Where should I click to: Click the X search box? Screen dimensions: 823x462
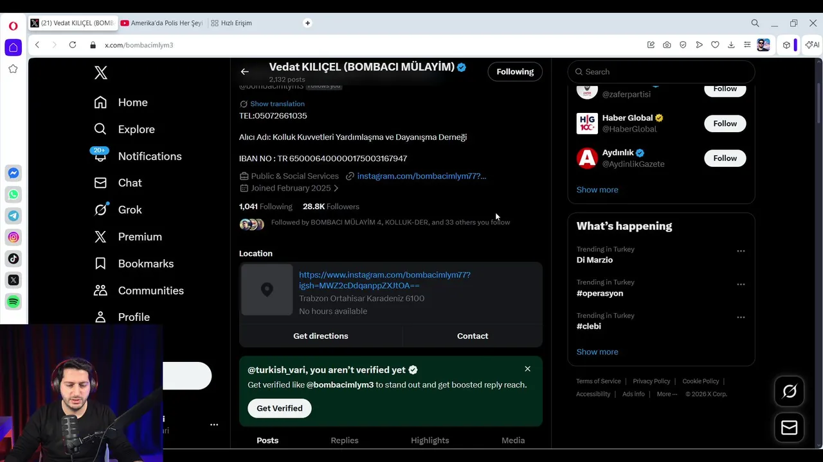pos(662,72)
